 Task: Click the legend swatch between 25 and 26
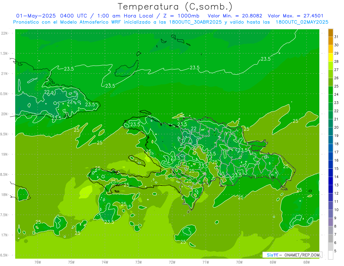tap(331, 82)
